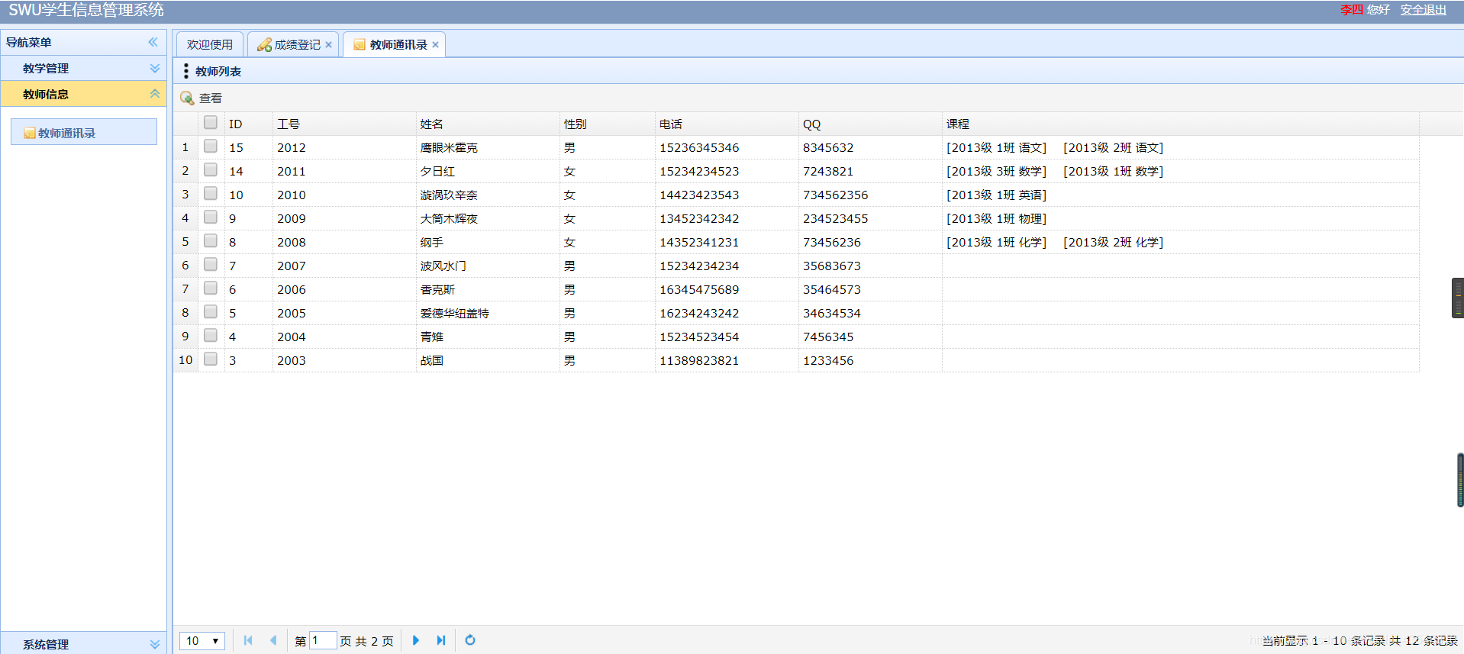This screenshot has width=1464, height=654.
Task: Click 工号 cell 2004
Action: tap(292, 337)
